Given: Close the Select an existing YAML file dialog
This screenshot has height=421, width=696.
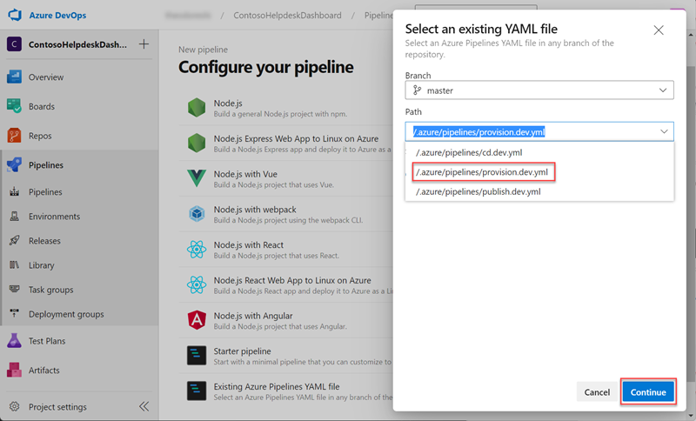Looking at the screenshot, I should coord(659,30).
